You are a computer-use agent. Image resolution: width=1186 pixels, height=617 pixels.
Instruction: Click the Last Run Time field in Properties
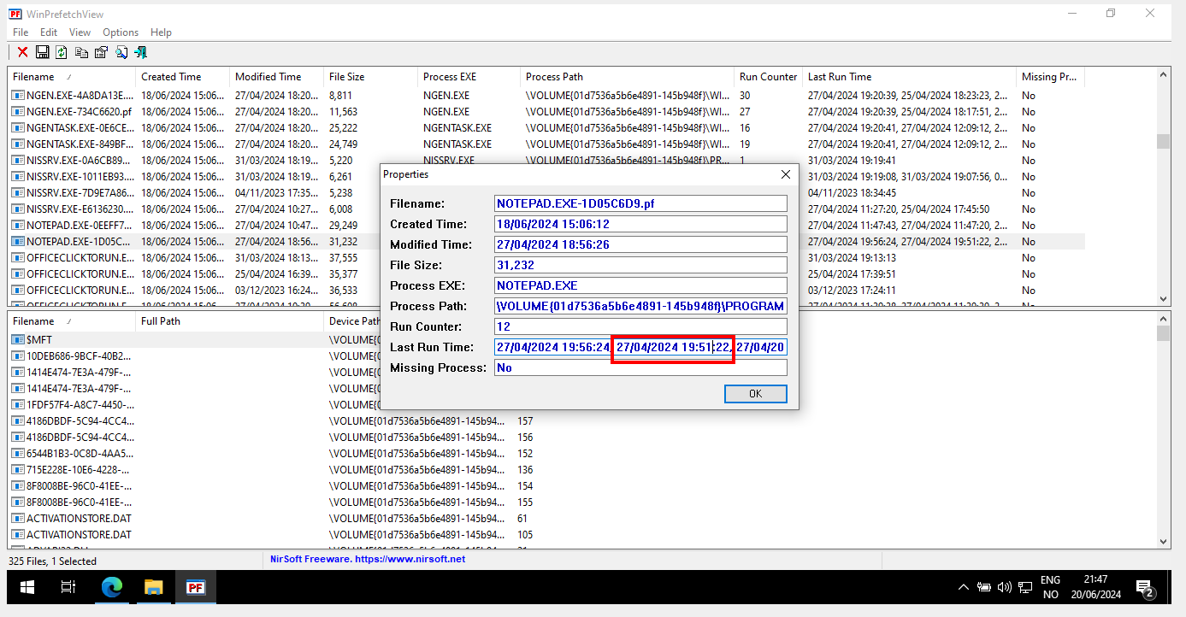pyautogui.click(x=640, y=347)
